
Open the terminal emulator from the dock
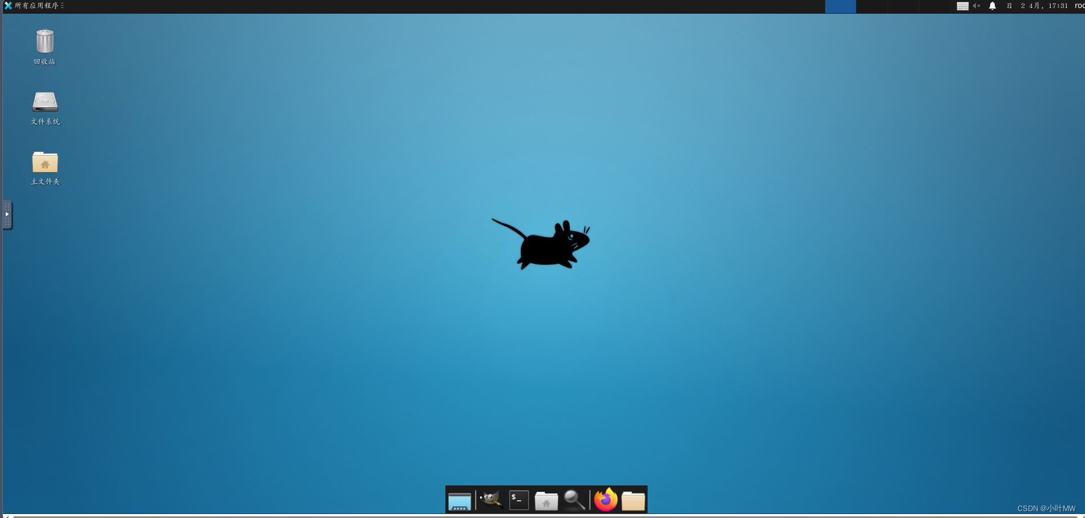(x=519, y=500)
